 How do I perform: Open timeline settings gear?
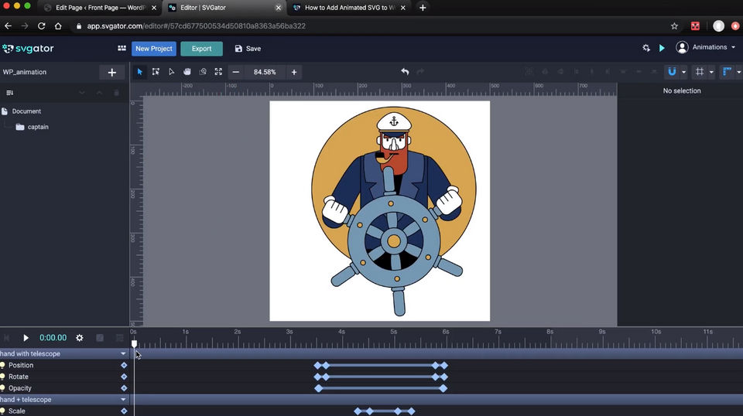coord(79,338)
